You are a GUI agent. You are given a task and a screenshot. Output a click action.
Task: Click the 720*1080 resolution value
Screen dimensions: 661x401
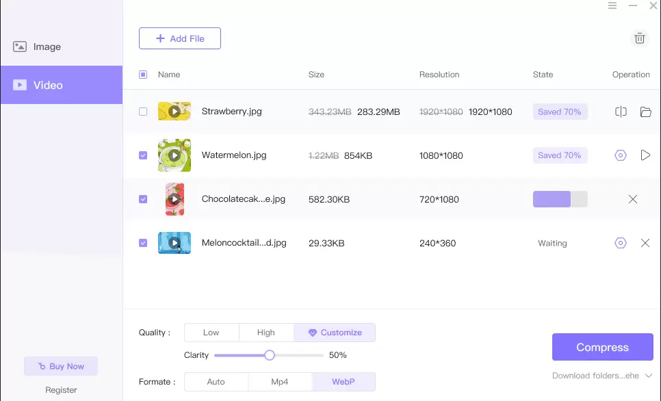coord(439,199)
